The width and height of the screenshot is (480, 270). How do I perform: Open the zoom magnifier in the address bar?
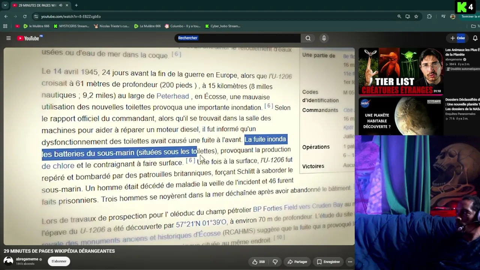[x=399, y=16]
